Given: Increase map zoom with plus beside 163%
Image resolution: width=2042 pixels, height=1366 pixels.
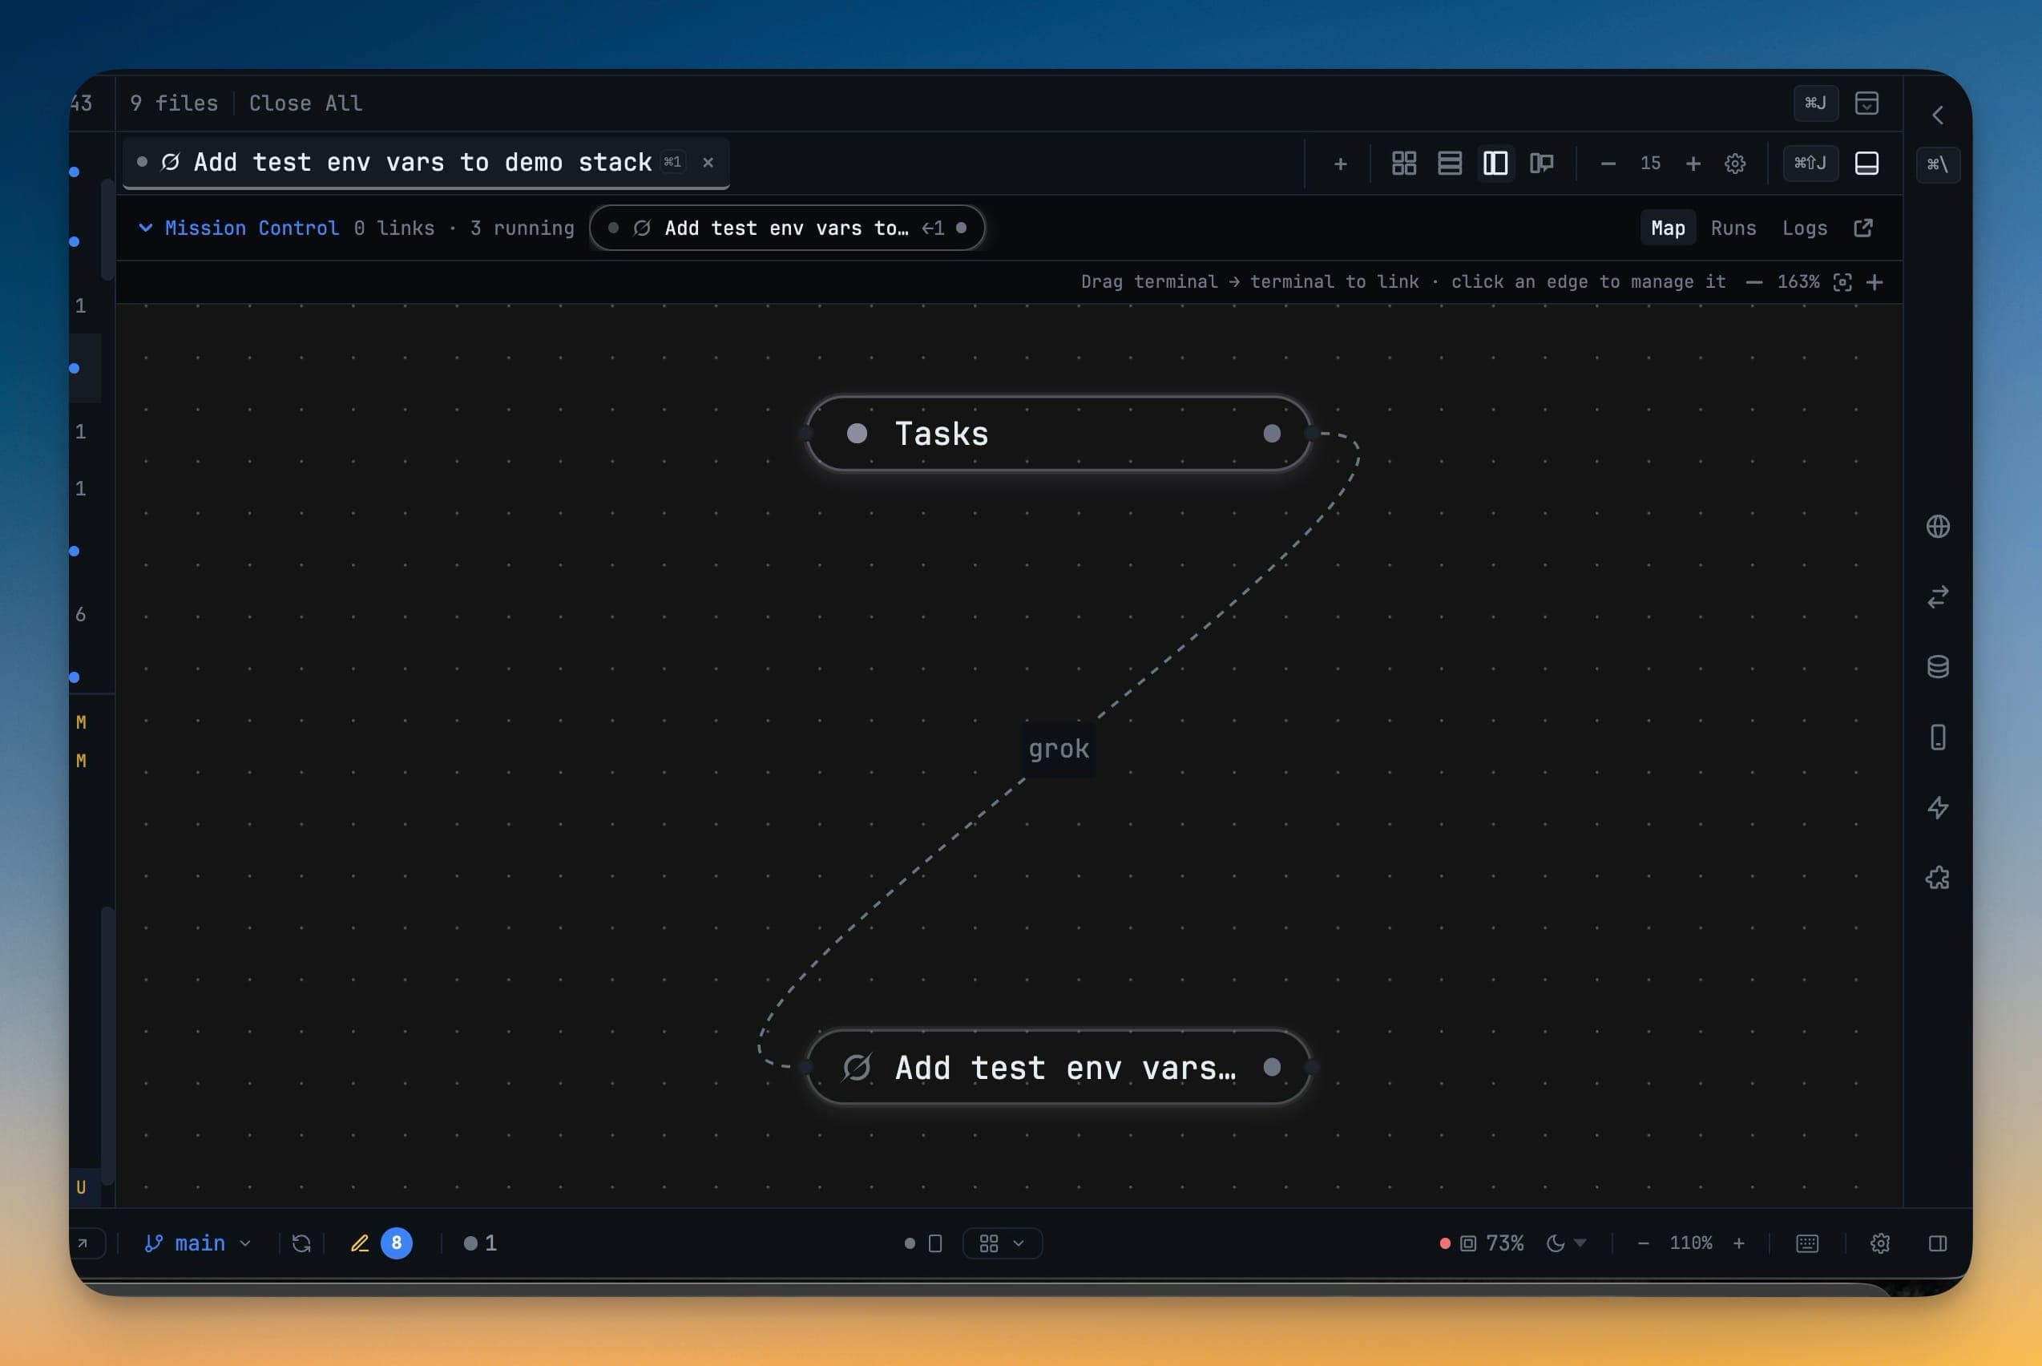Looking at the screenshot, I should pos(1875,282).
